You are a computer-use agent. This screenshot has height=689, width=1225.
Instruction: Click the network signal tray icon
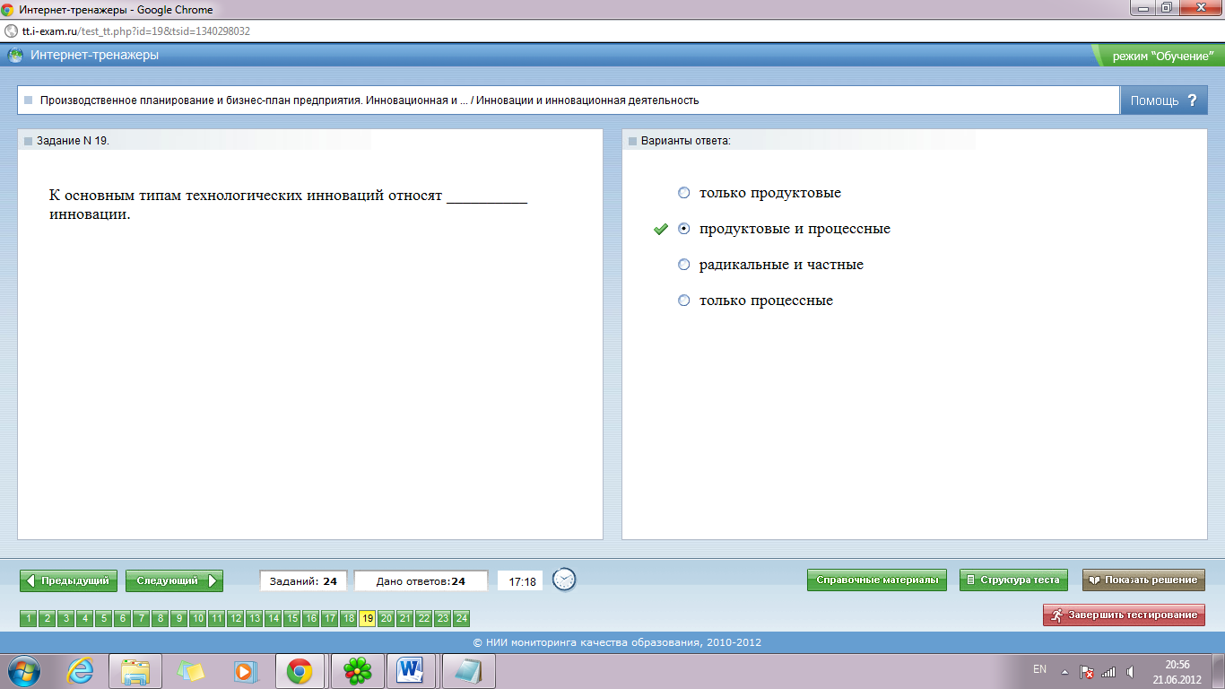1108,671
